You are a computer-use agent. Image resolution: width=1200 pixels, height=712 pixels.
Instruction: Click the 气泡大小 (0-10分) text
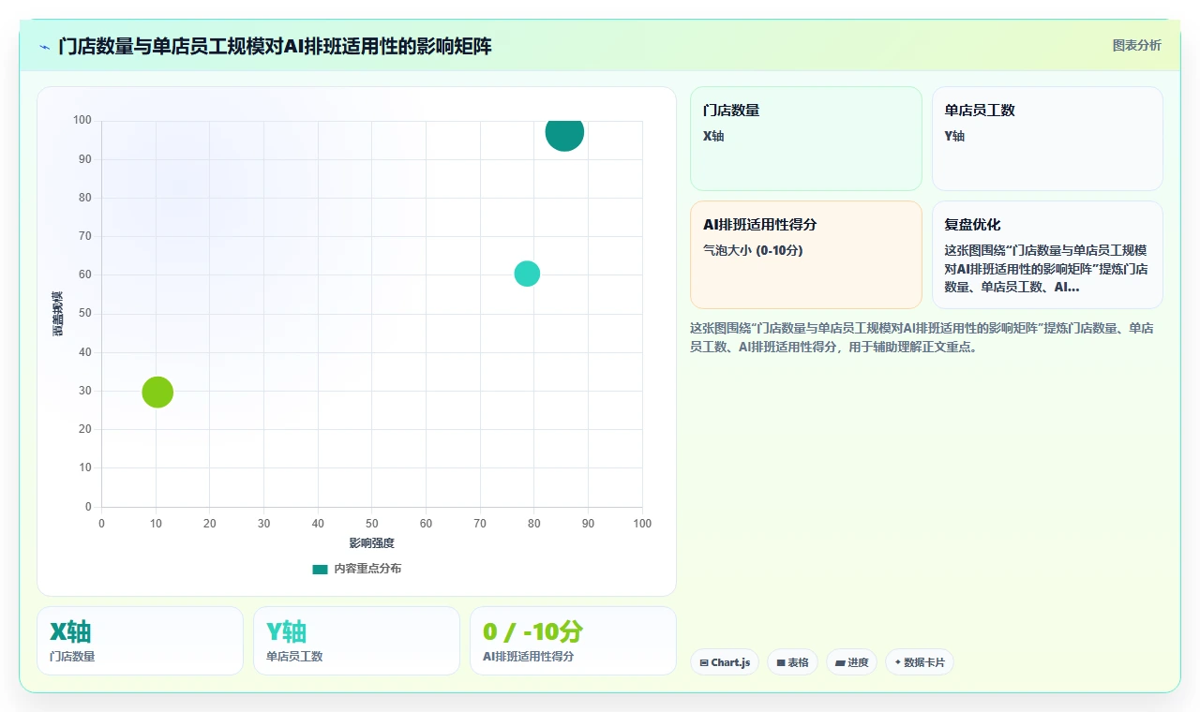click(753, 250)
